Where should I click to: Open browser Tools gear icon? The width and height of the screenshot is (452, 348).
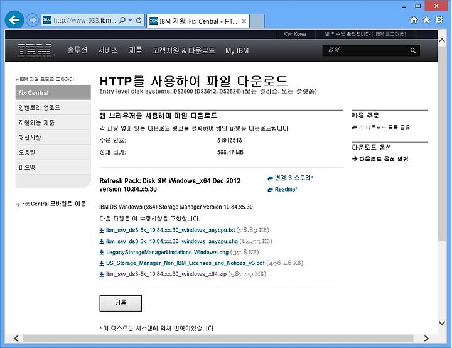point(439,20)
